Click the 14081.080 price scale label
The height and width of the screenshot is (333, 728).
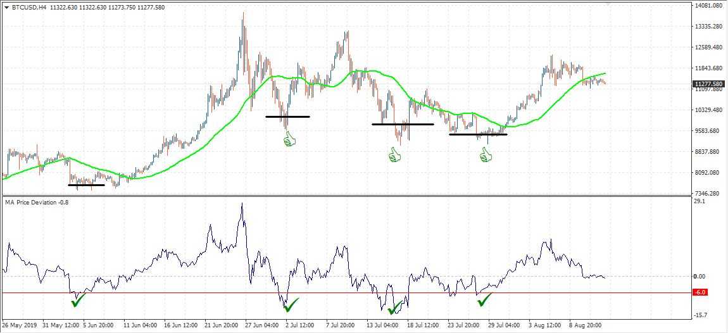pos(708,6)
